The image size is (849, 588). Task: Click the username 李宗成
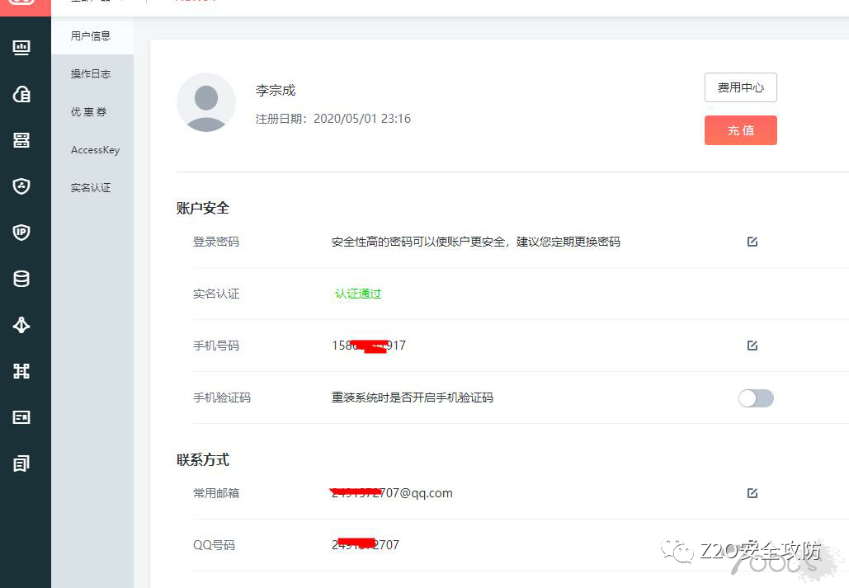point(276,91)
